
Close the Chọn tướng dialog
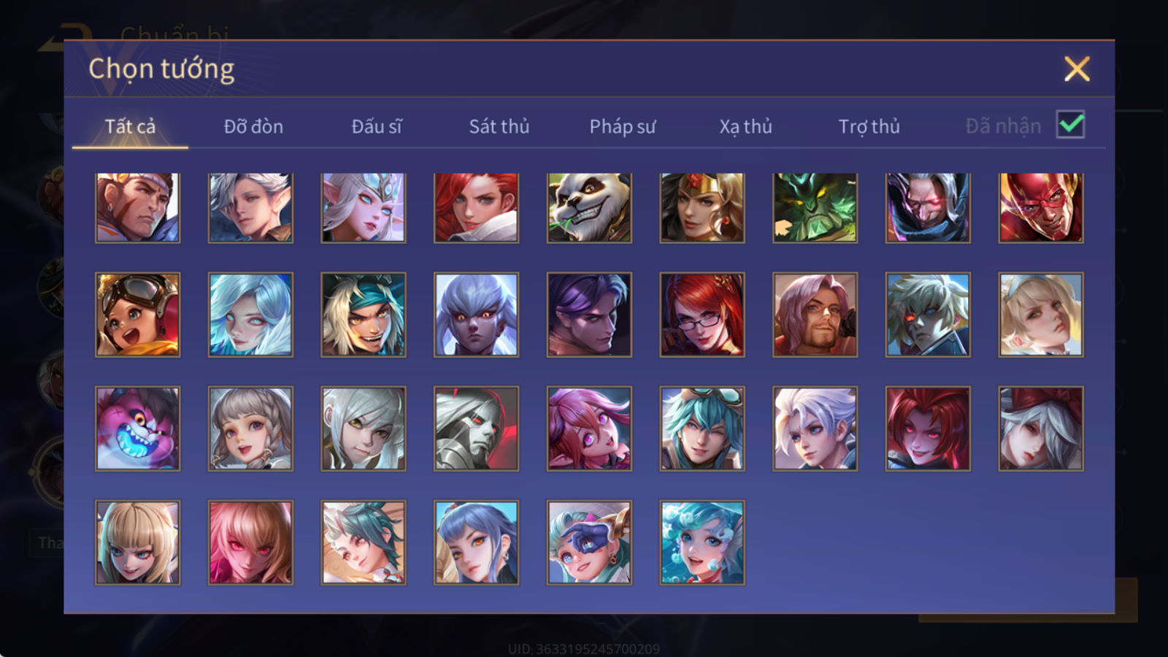tap(1077, 69)
